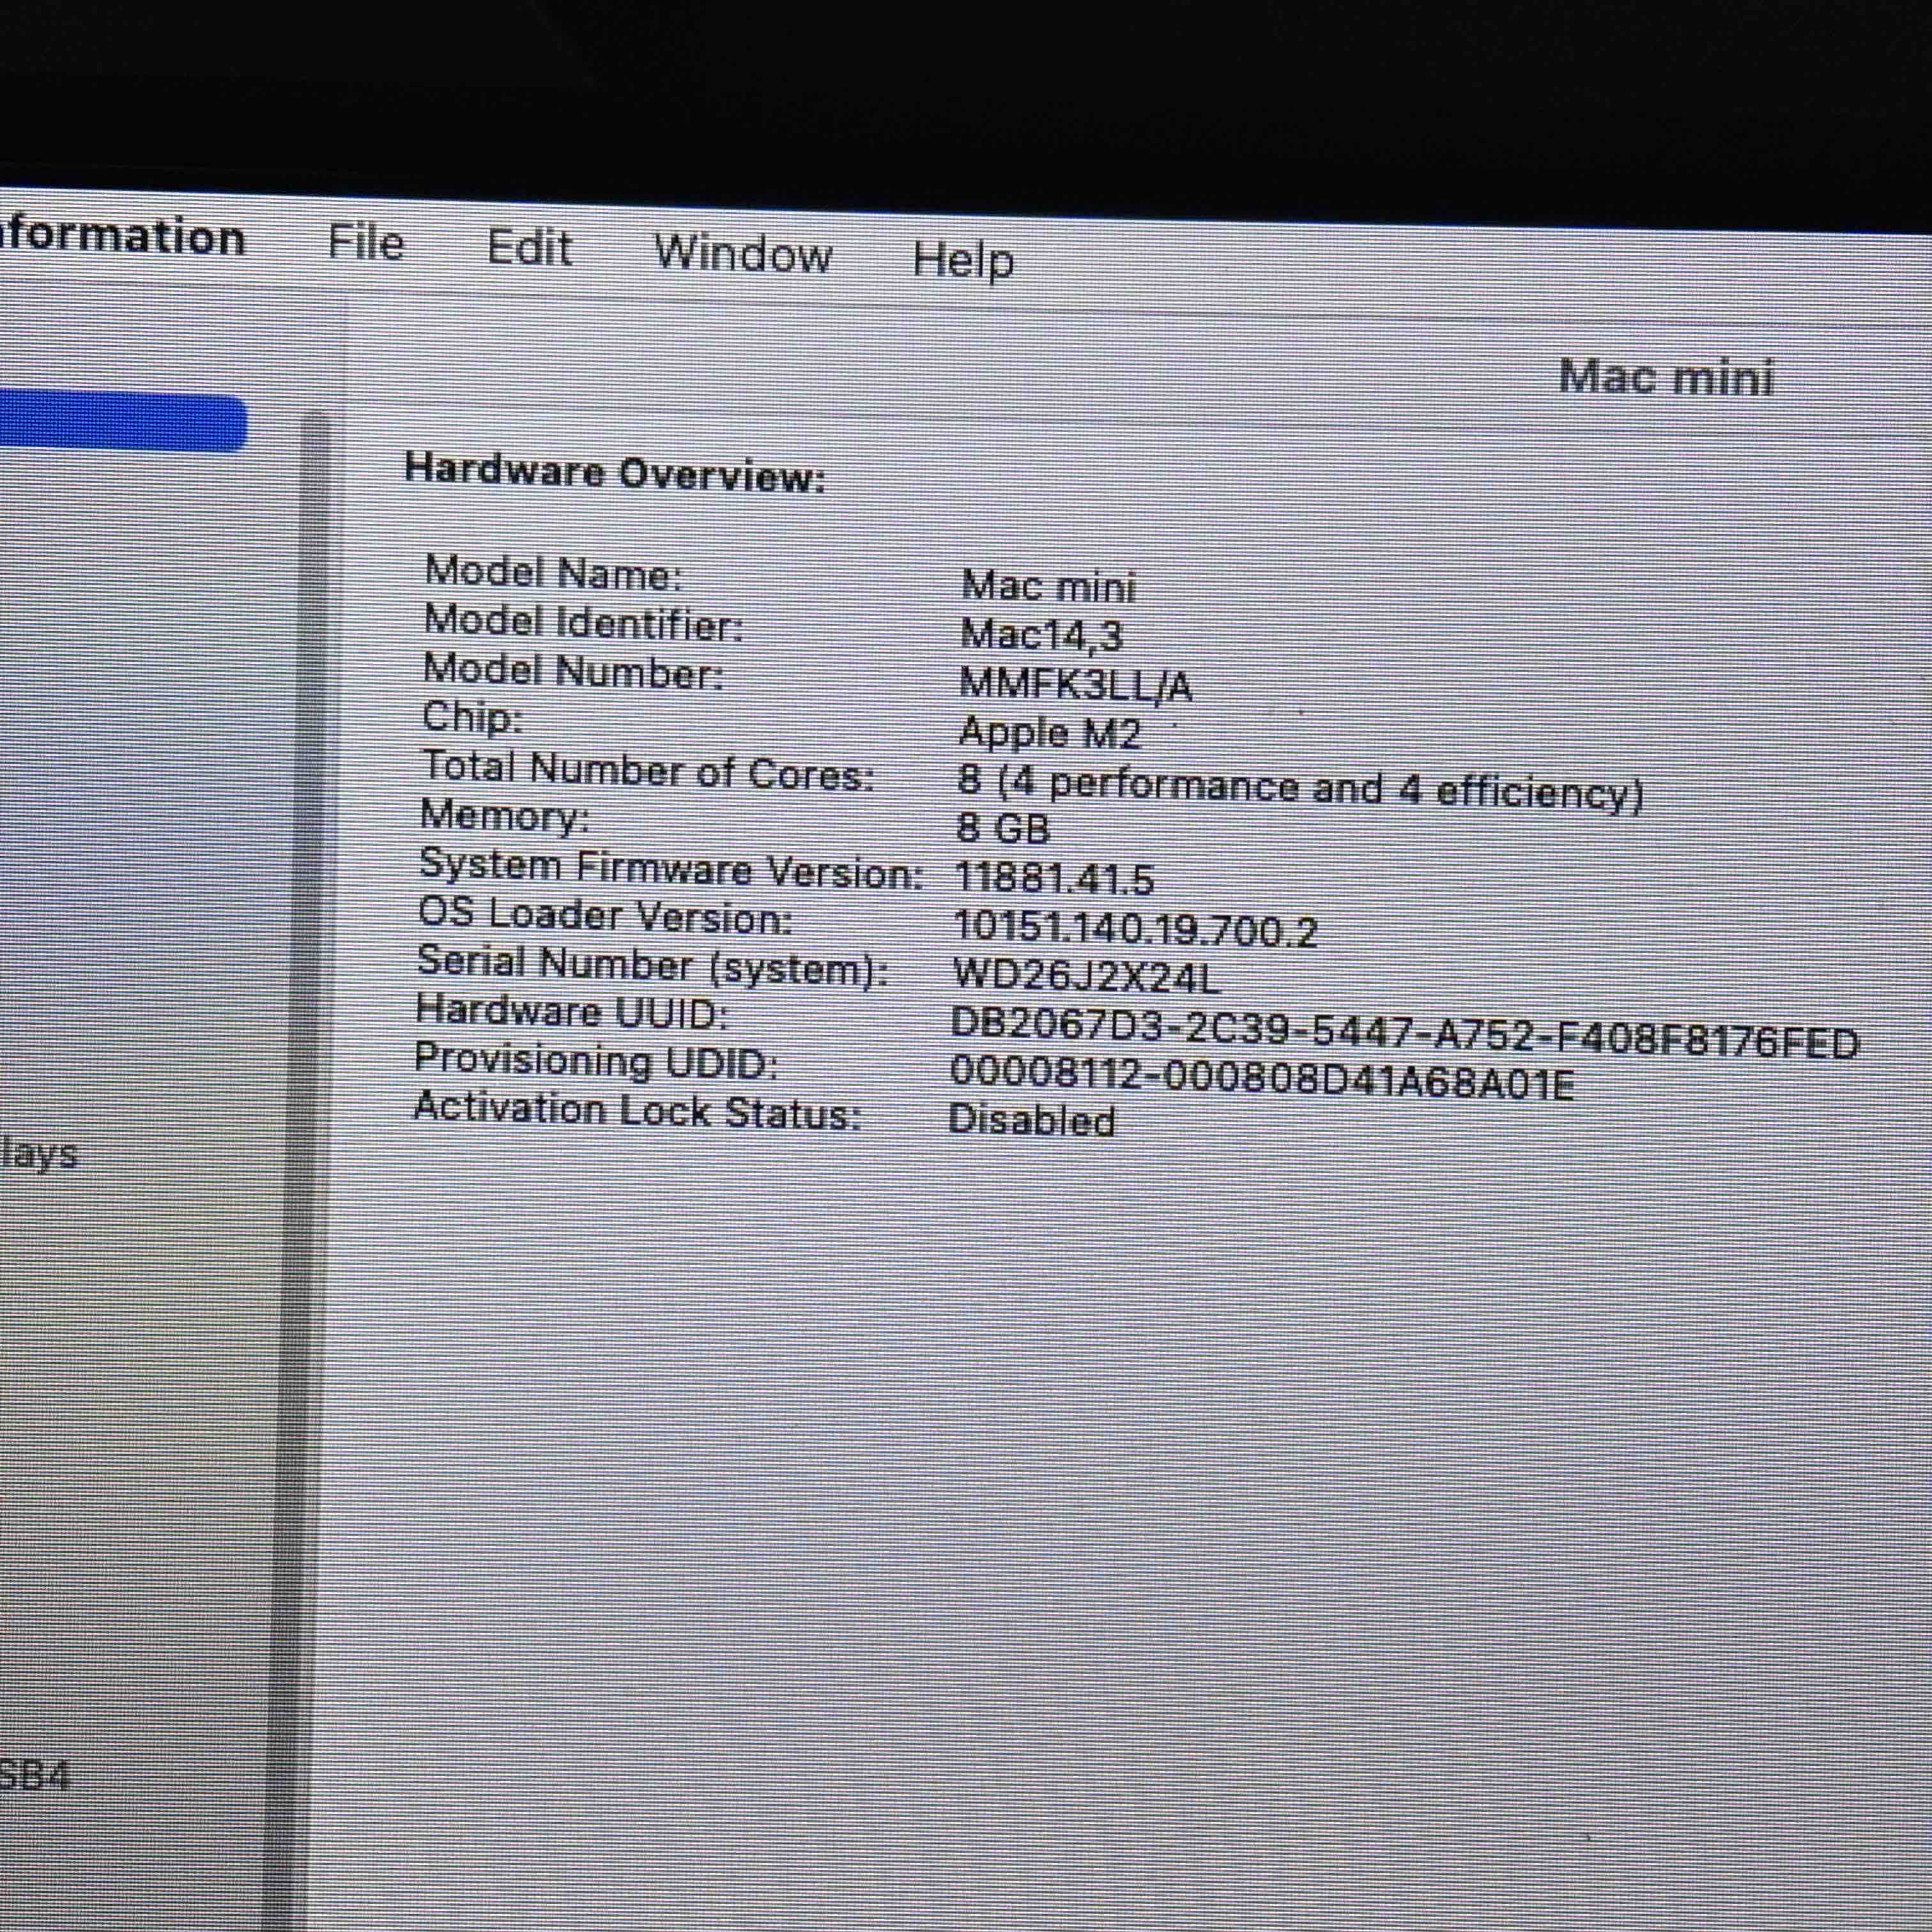Click the Model Identifier value Mac14,3

point(1041,635)
